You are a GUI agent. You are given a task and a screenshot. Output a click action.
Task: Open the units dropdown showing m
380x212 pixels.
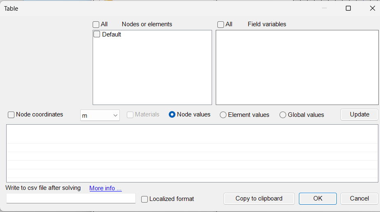[100, 116]
